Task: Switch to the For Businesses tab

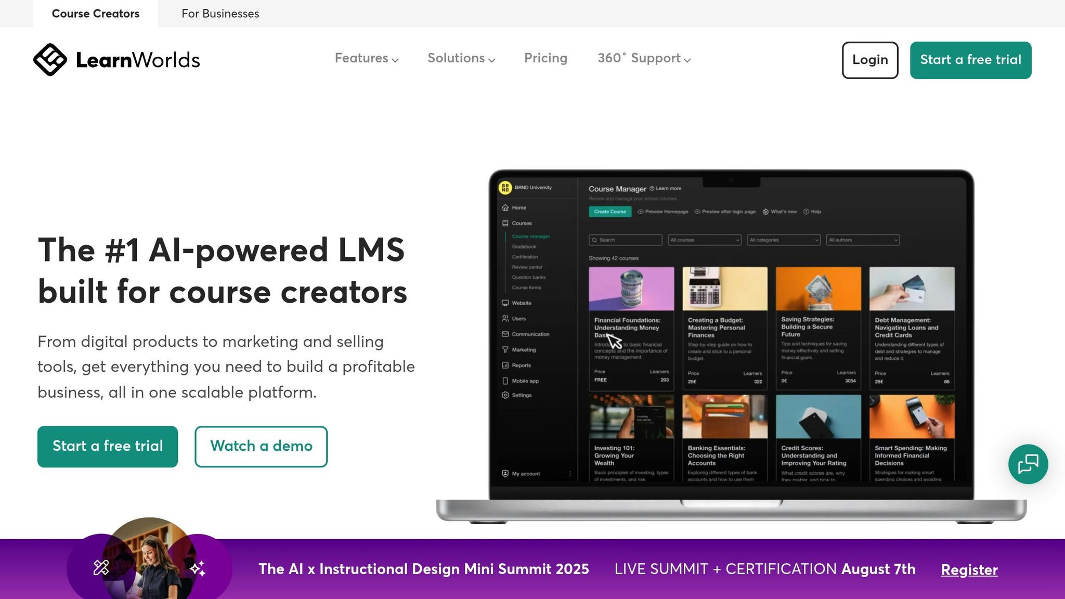Action: [x=220, y=14]
